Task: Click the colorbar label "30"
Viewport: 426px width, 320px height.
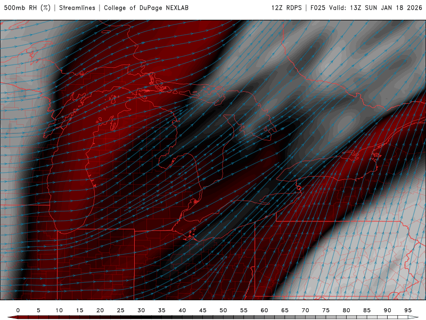Action: coord(141,310)
